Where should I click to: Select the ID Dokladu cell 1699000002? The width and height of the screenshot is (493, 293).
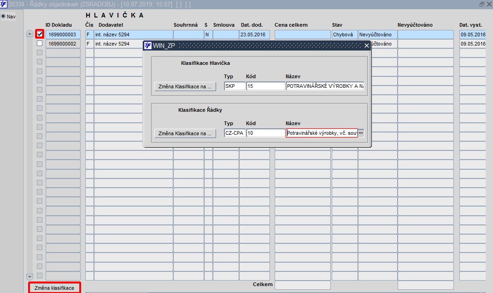pos(63,44)
